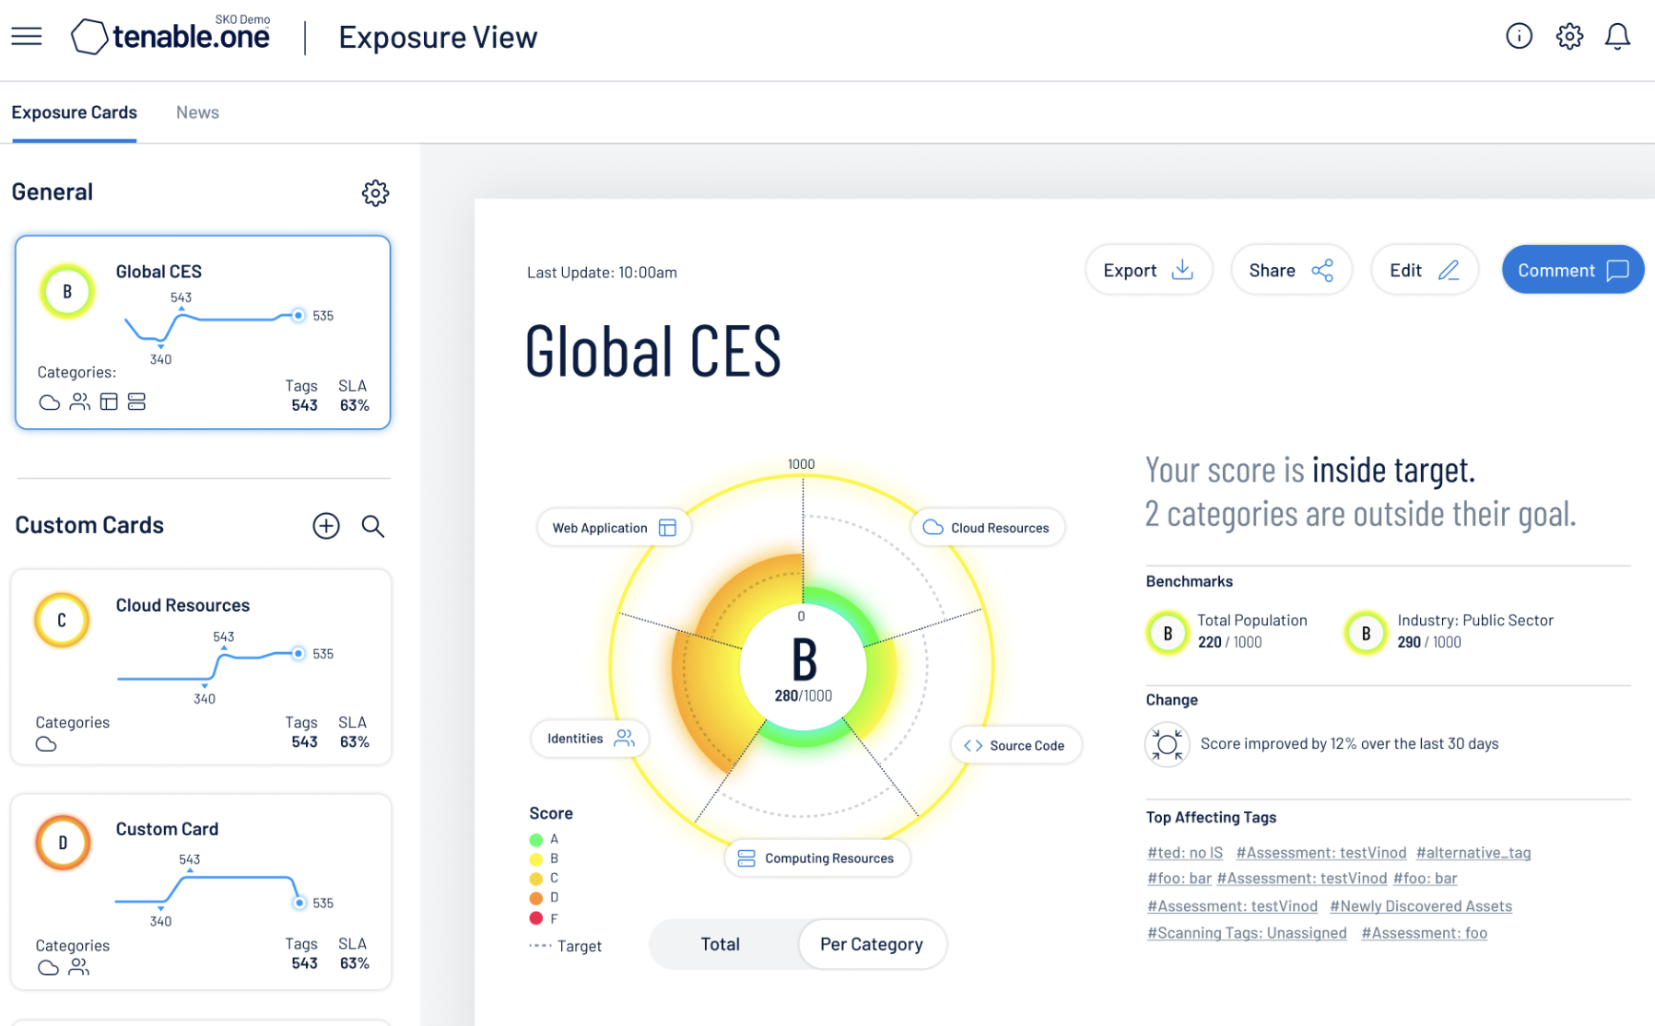This screenshot has width=1655, height=1026.
Task: Select the Identities chart category
Action: click(x=590, y=739)
